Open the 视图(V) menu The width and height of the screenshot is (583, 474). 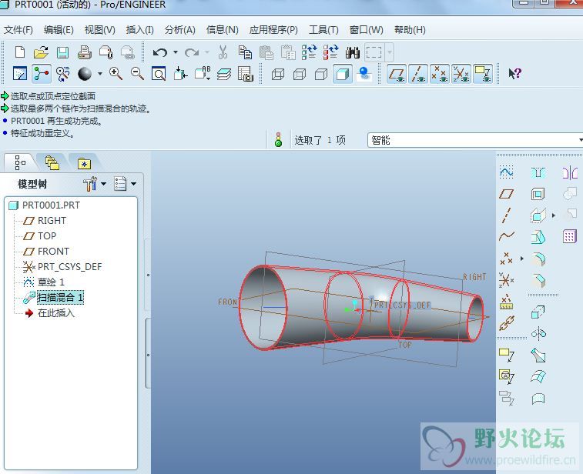pyautogui.click(x=99, y=30)
